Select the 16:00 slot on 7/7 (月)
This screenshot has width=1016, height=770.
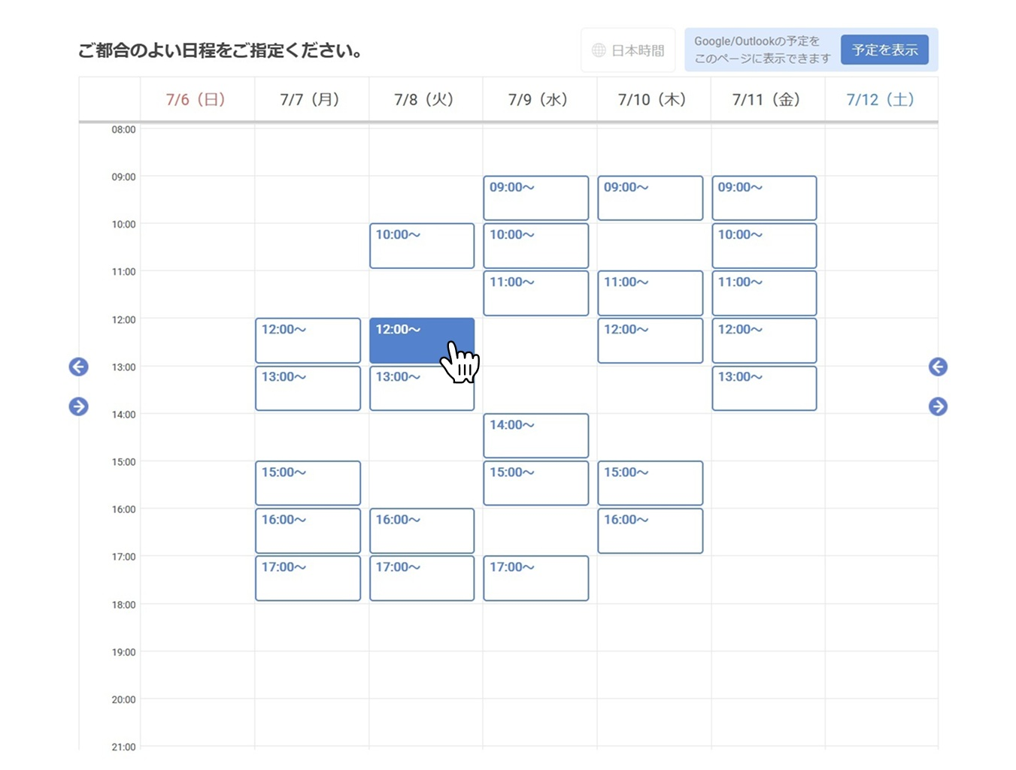tap(308, 530)
